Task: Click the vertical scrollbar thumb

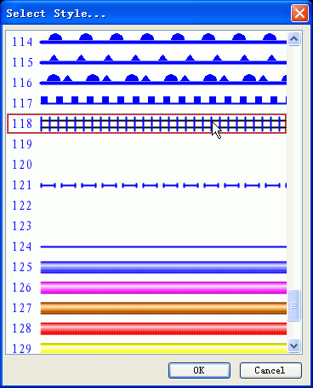Action: coord(293,305)
